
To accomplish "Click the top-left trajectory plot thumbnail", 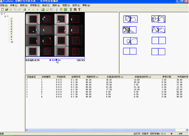I will 130,19.
